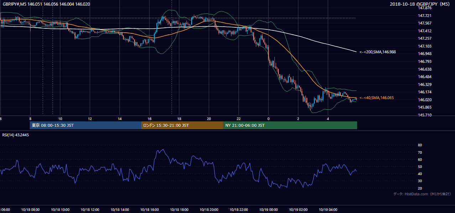
Task: Click hour marker 18 under price chart
Action: point(179,119)
